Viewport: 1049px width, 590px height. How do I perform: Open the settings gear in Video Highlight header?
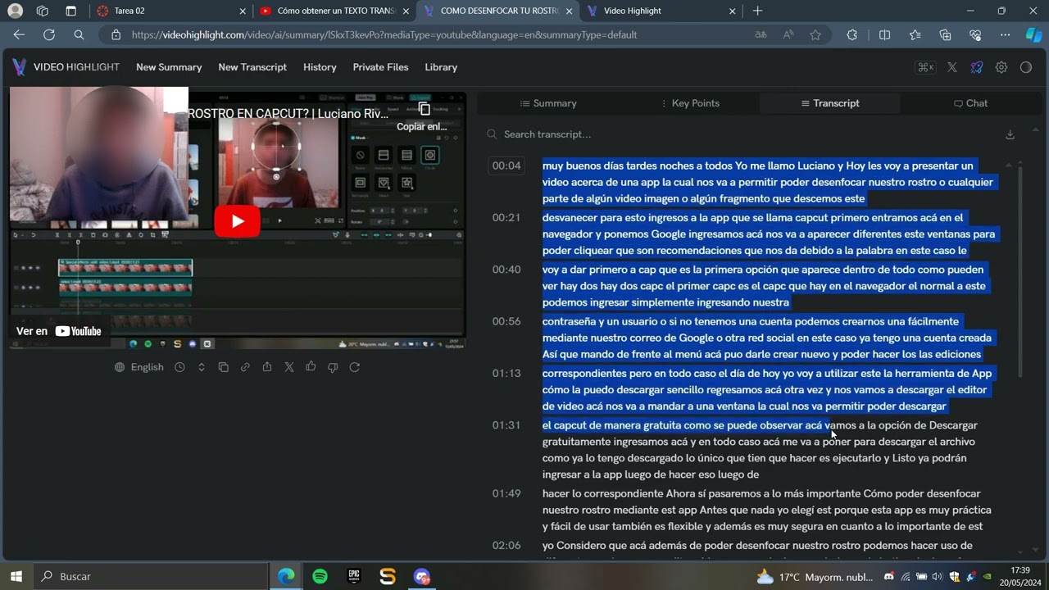tap(1001, 67)
